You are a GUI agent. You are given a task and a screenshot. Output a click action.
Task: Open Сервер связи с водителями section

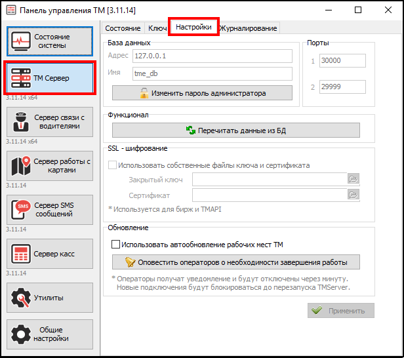coord(50,122)
